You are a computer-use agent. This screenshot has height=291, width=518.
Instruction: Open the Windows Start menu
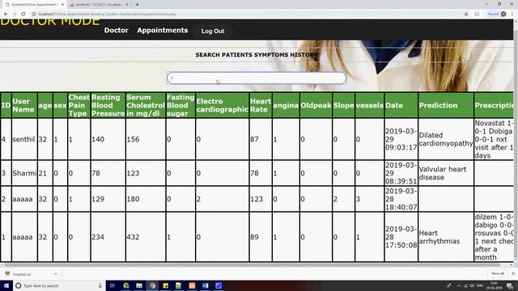(6, 285)
